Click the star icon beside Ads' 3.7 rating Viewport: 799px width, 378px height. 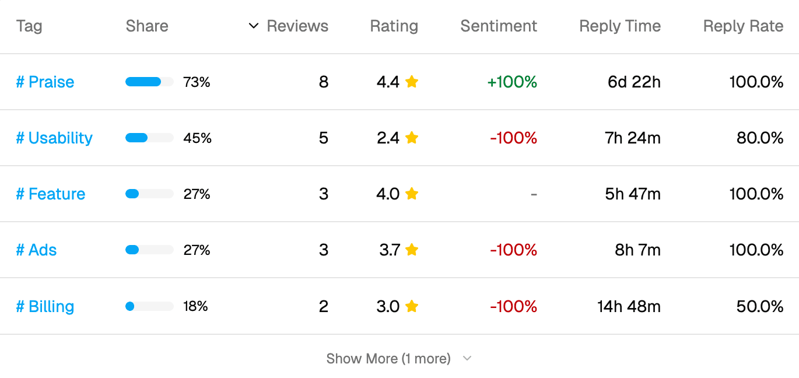click(411, 250)
